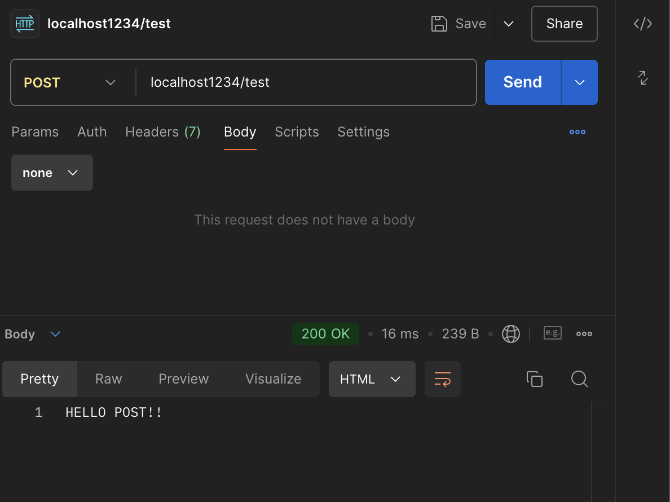
Task: Expand the Send options arrow
Action: coord(580,82)
